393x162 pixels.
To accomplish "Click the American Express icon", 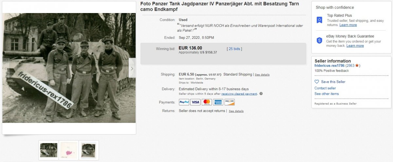I will pos(218,102).
